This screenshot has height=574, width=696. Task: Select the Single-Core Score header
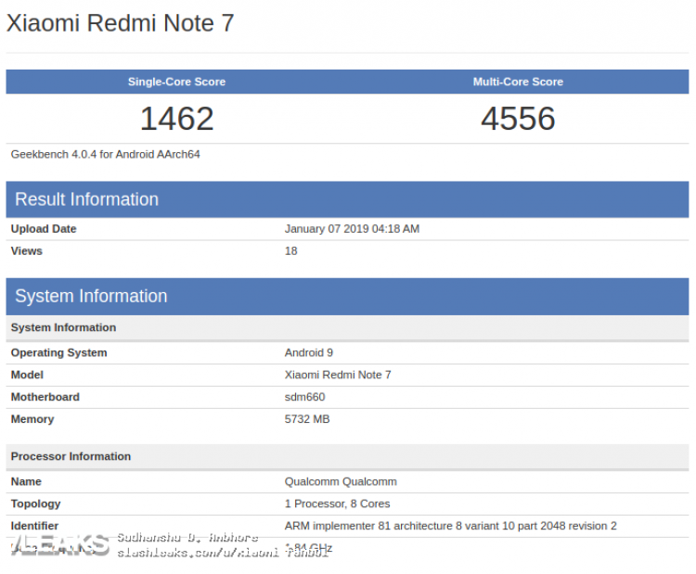[x=176, y=82]
